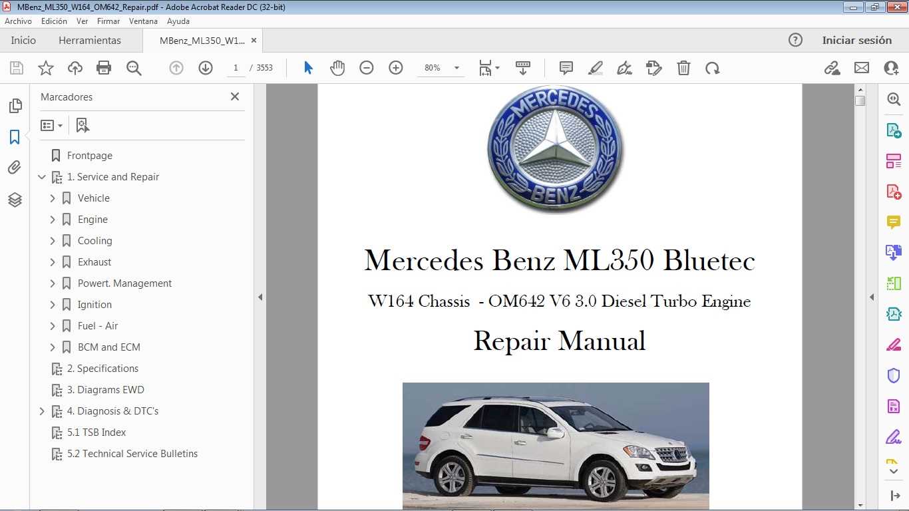
Task: Click the share with others person icon
Action: [892, 68]
